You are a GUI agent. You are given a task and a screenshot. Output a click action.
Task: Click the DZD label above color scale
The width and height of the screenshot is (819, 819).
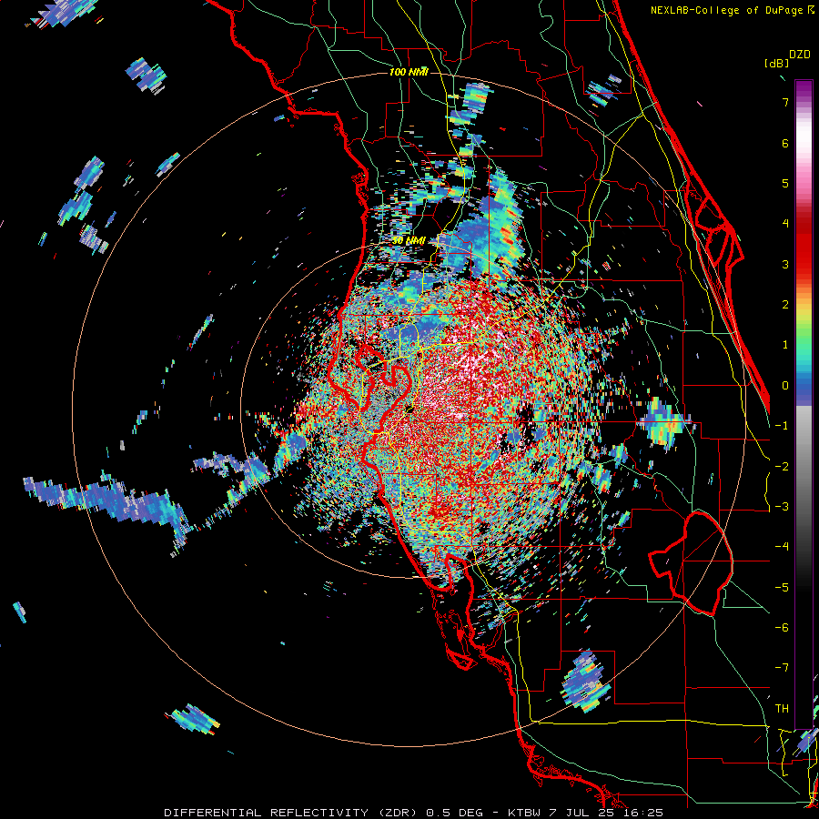point(800,55)
